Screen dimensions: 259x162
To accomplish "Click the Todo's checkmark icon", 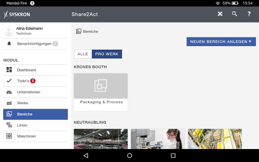I will click(9, 81).
